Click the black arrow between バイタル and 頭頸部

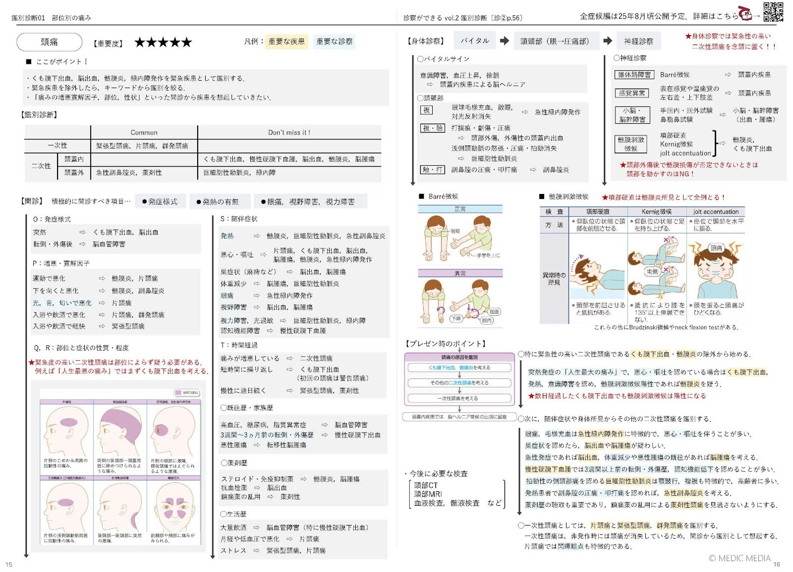coord(505,41)
